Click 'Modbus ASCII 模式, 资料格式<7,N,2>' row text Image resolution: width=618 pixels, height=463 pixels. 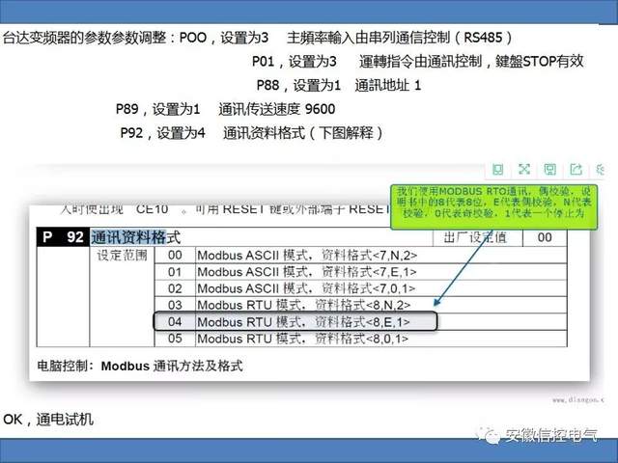point(307,256)
